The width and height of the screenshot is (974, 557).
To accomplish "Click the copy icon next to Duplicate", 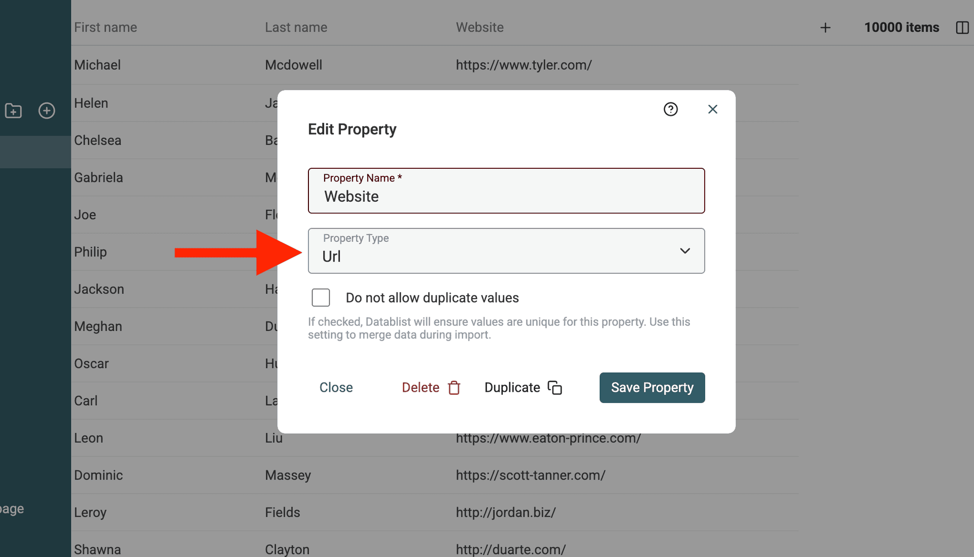I will [x=555, y=387].
